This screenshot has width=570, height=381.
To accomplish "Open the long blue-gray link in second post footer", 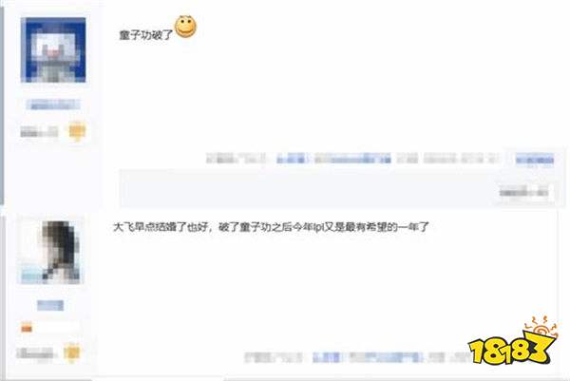I will (386, 358).
